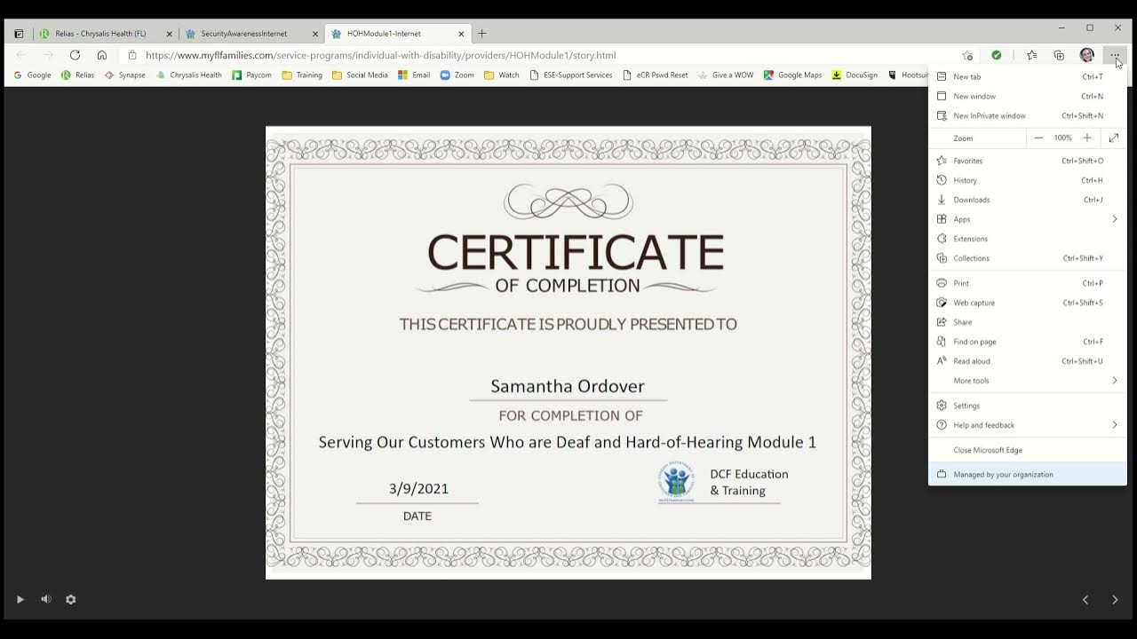Open Collections from the menu
1137x639 pixels.
(x=1028, y=259)
